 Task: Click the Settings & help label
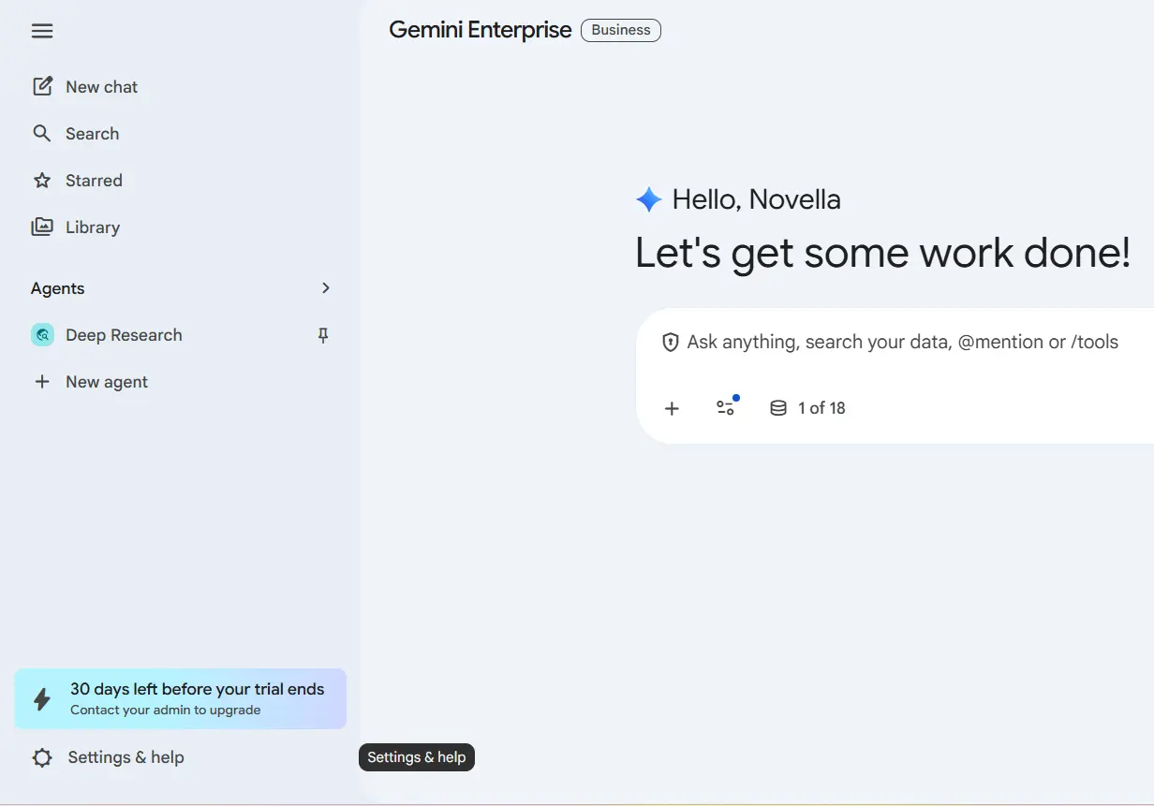coord(126,757)
